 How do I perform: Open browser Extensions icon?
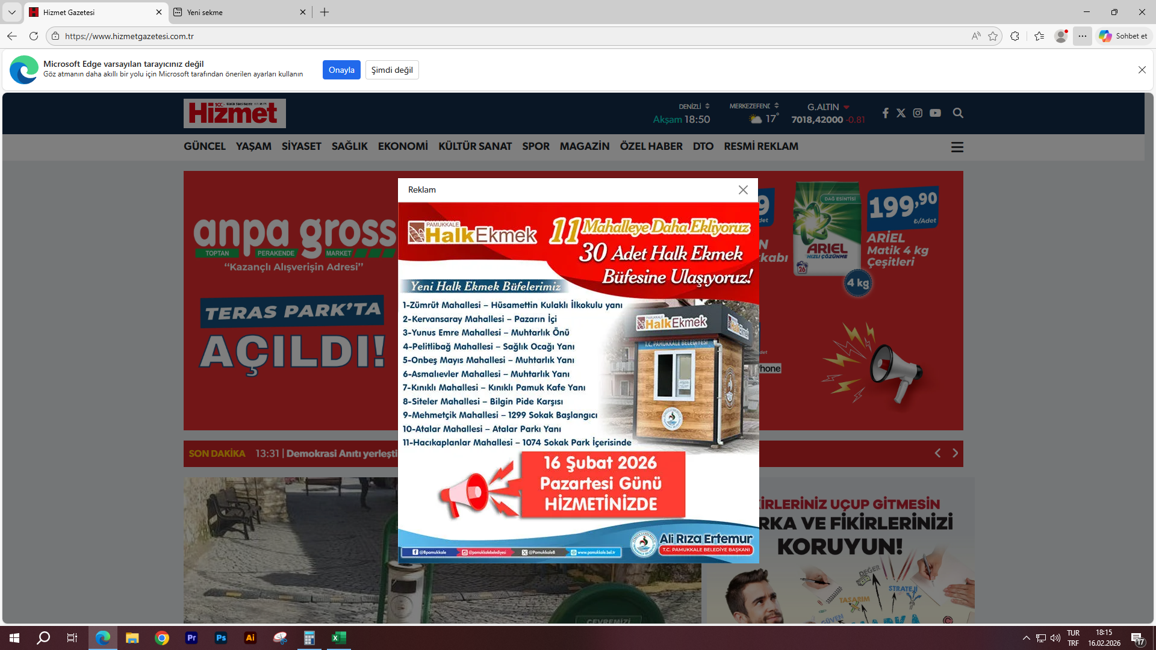click(x=1015, y=36)
